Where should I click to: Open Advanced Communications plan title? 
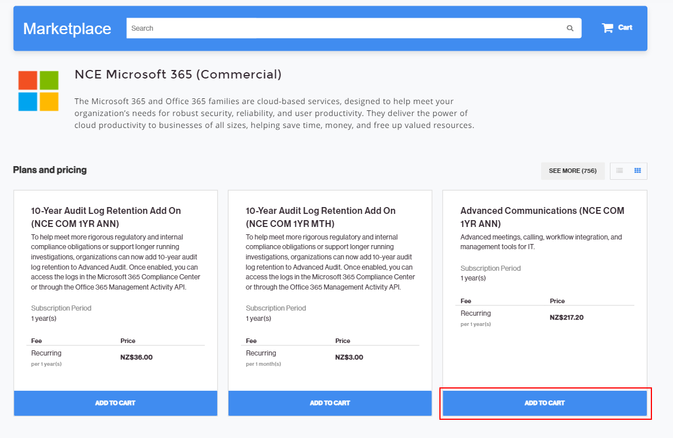(542, 217)
